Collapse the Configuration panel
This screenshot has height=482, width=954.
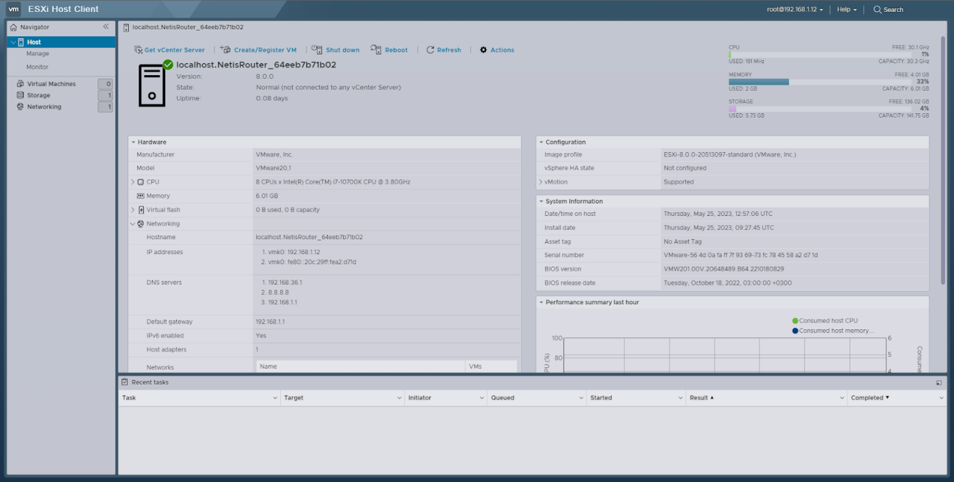pos(541,142)
